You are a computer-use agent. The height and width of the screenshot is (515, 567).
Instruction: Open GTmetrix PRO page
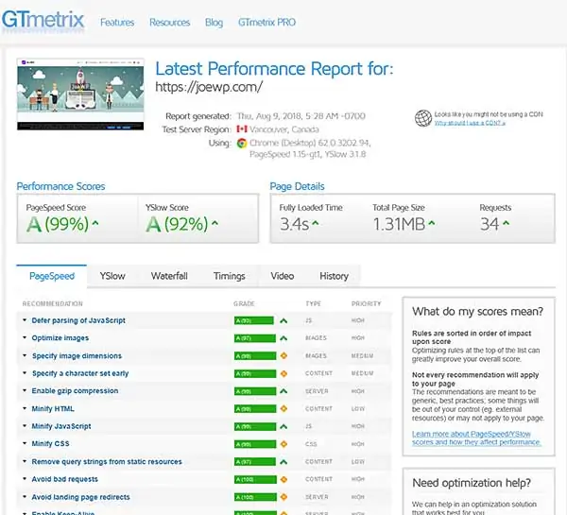point(266,23)
